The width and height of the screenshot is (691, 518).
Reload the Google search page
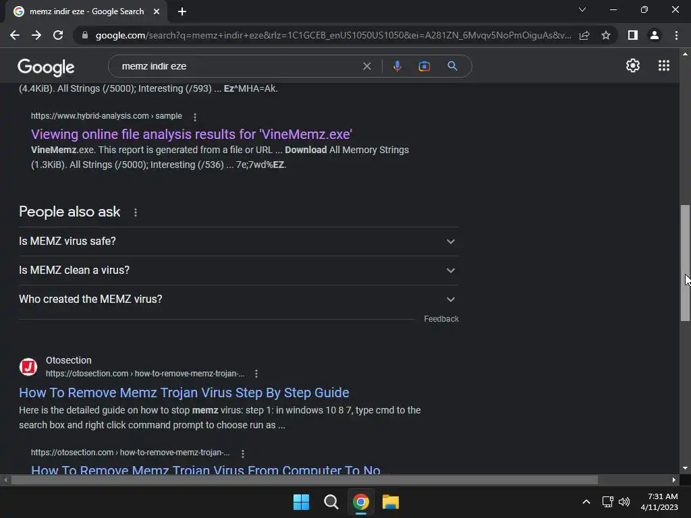coord(58,35)
